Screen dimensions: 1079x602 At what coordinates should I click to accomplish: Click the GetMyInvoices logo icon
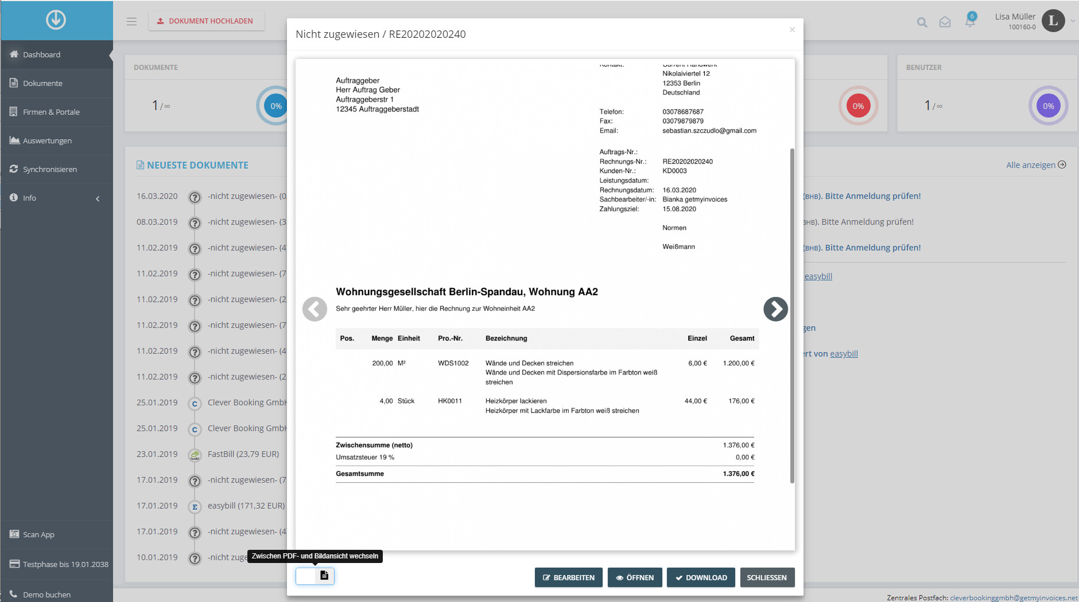56,20
